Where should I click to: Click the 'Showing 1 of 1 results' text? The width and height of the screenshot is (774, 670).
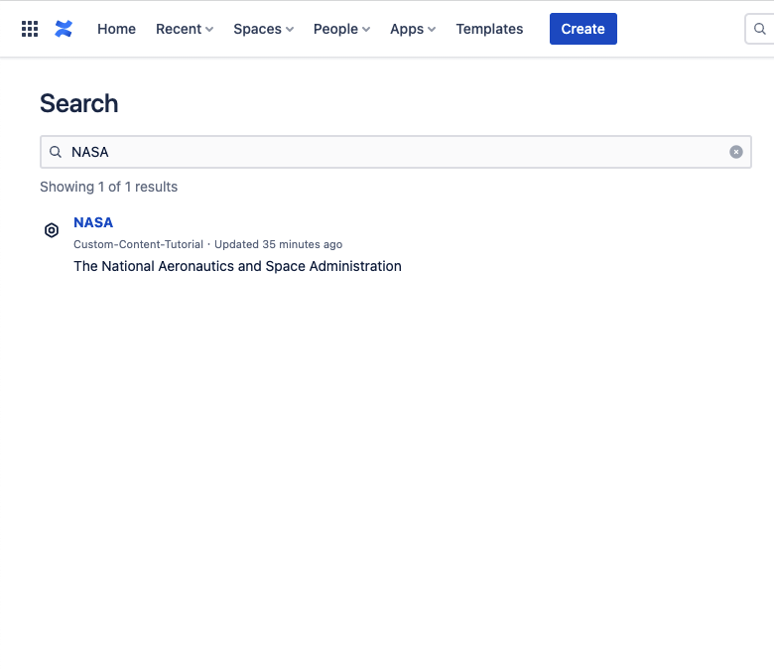click(108, 187)
